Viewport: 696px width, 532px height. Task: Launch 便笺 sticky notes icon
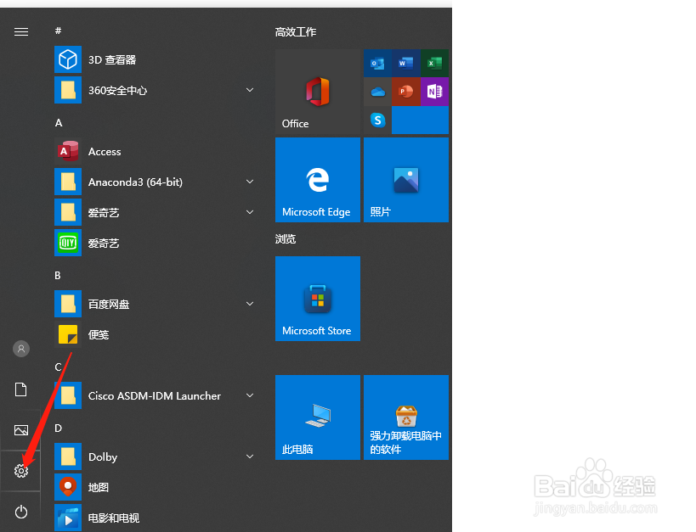tap(68, 334)
